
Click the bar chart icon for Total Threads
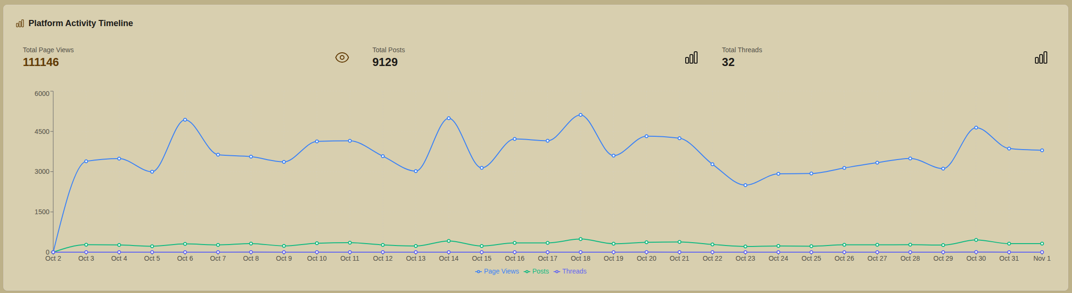(1041, 57)
